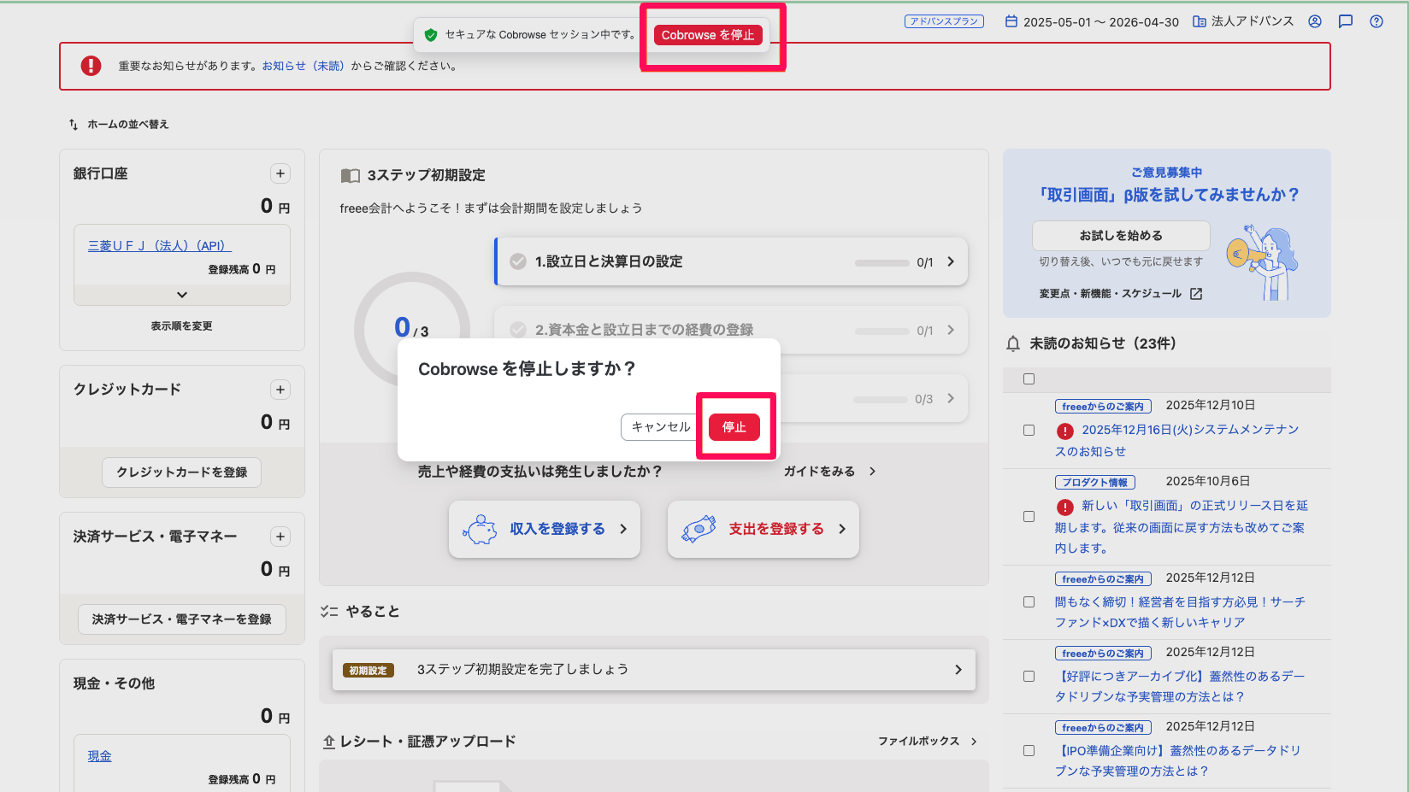Open step 2.資本金と設立日までの経費の登録 chevron
This screenshot has height=792, width=1409.
951,330
